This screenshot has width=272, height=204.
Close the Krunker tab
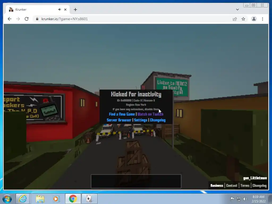click(x=65, y=10)
